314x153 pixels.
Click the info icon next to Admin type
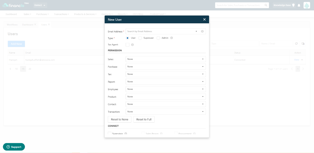(171, 38)
